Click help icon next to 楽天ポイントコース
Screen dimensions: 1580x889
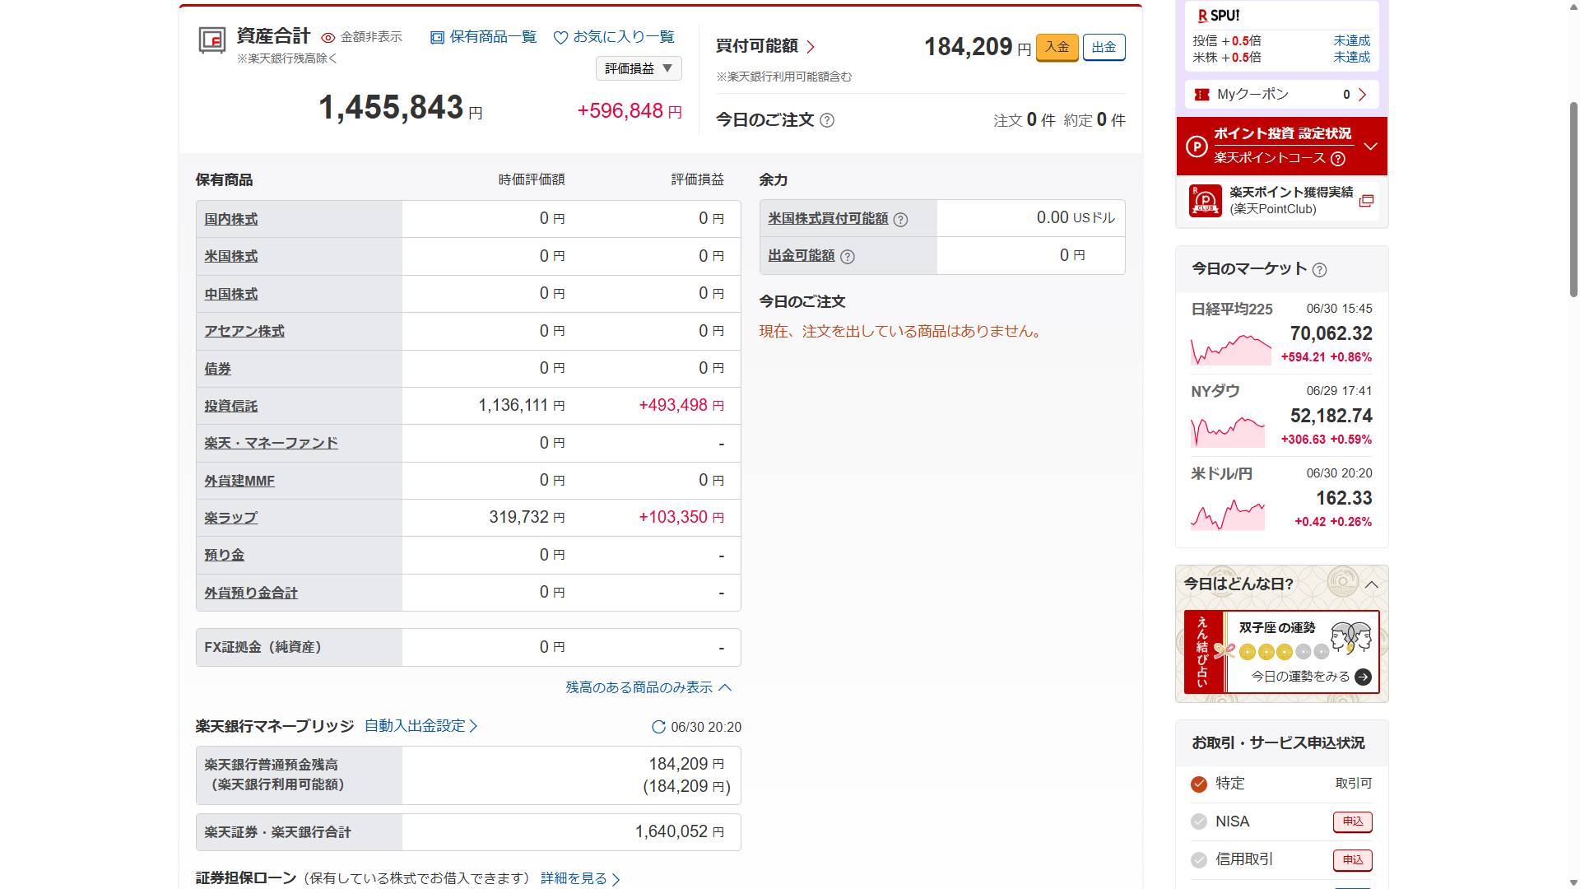tap(1338, 159)
